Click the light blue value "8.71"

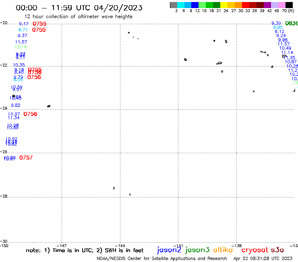pos(23,30)
